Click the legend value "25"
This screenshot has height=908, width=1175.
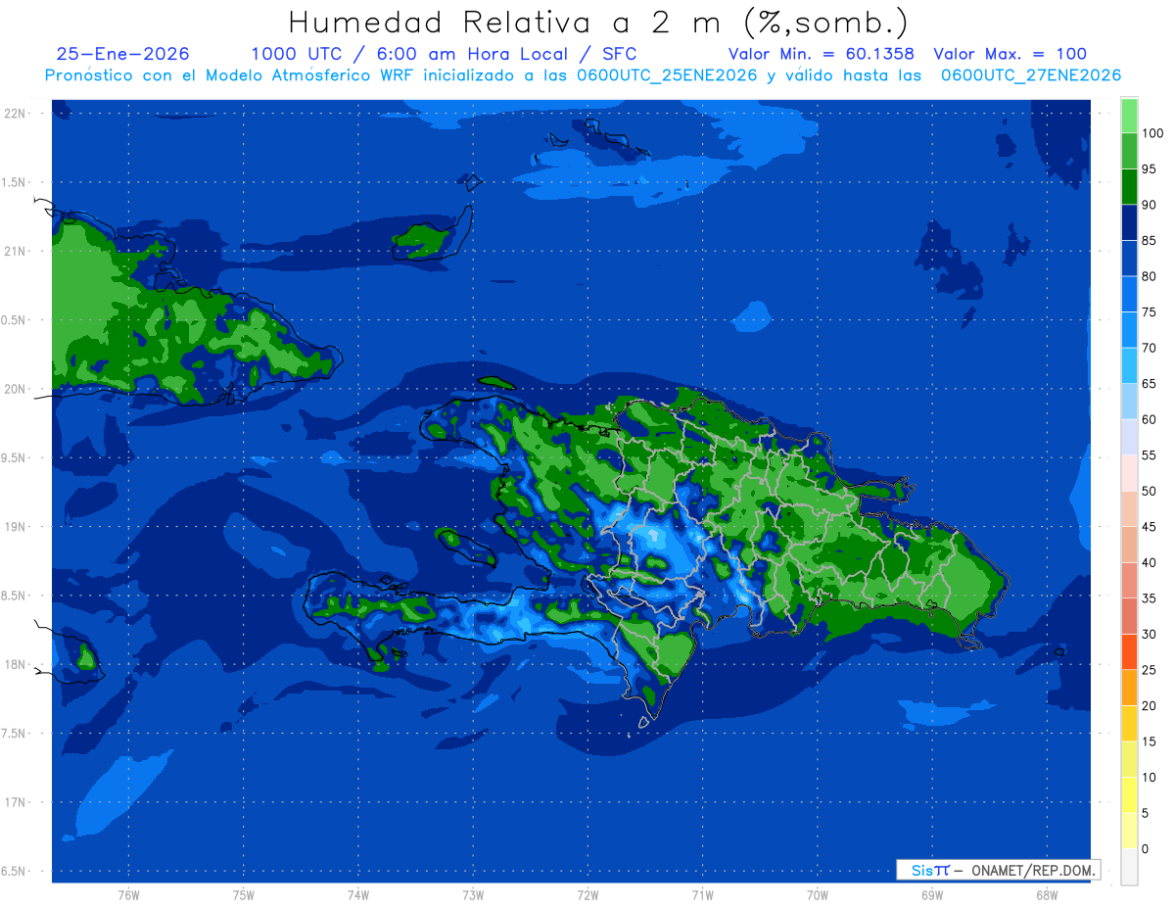point(1150,670)
